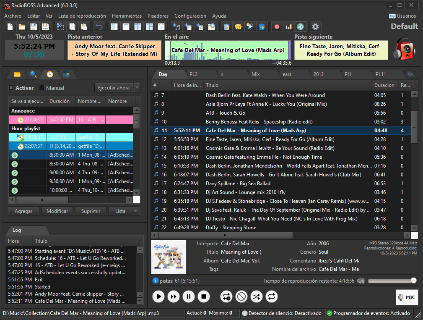
Task: Open statistics with the bar chart icon
Action: (289, 27)
